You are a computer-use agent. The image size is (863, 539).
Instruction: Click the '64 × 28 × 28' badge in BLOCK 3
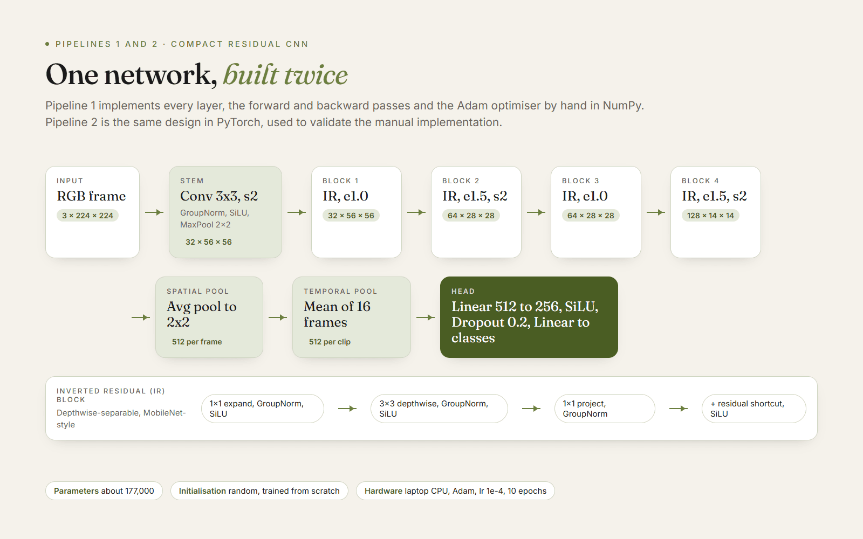coord(591,216)
